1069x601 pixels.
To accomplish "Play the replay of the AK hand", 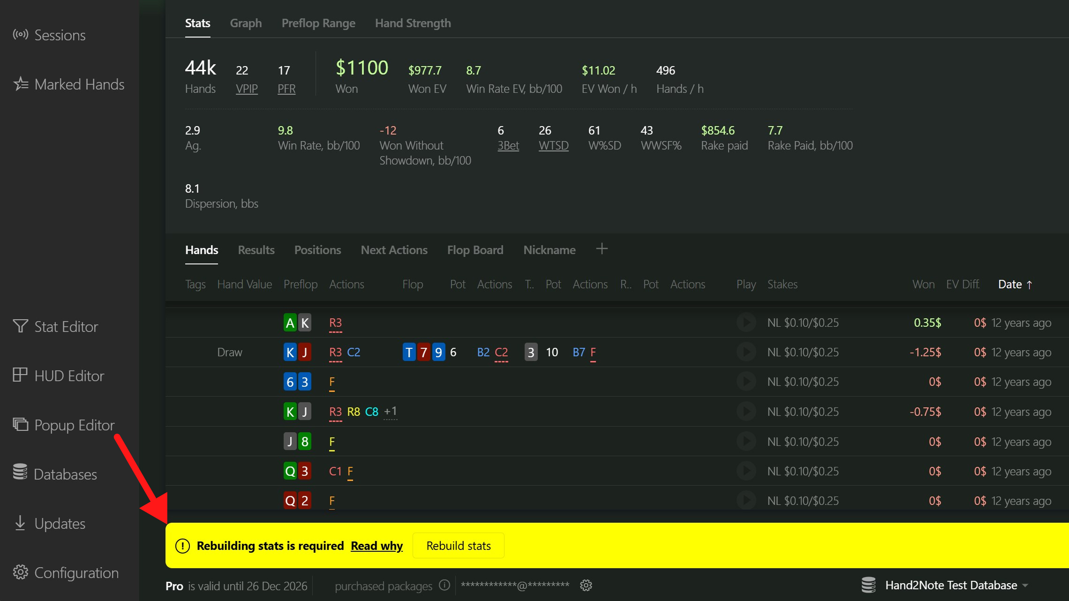I will pyautogui.click(x=745, y=323).
